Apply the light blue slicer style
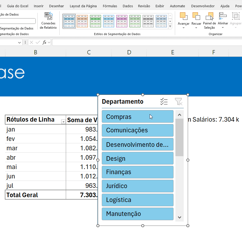Viewport: 242px width, 232px height. click(109, 21)
